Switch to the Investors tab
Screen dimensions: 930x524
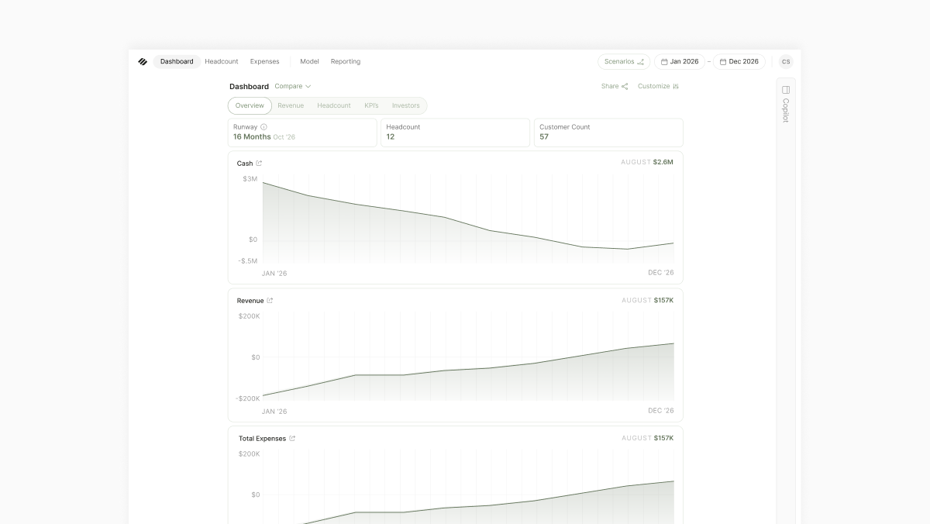click(x=406, y=105)
